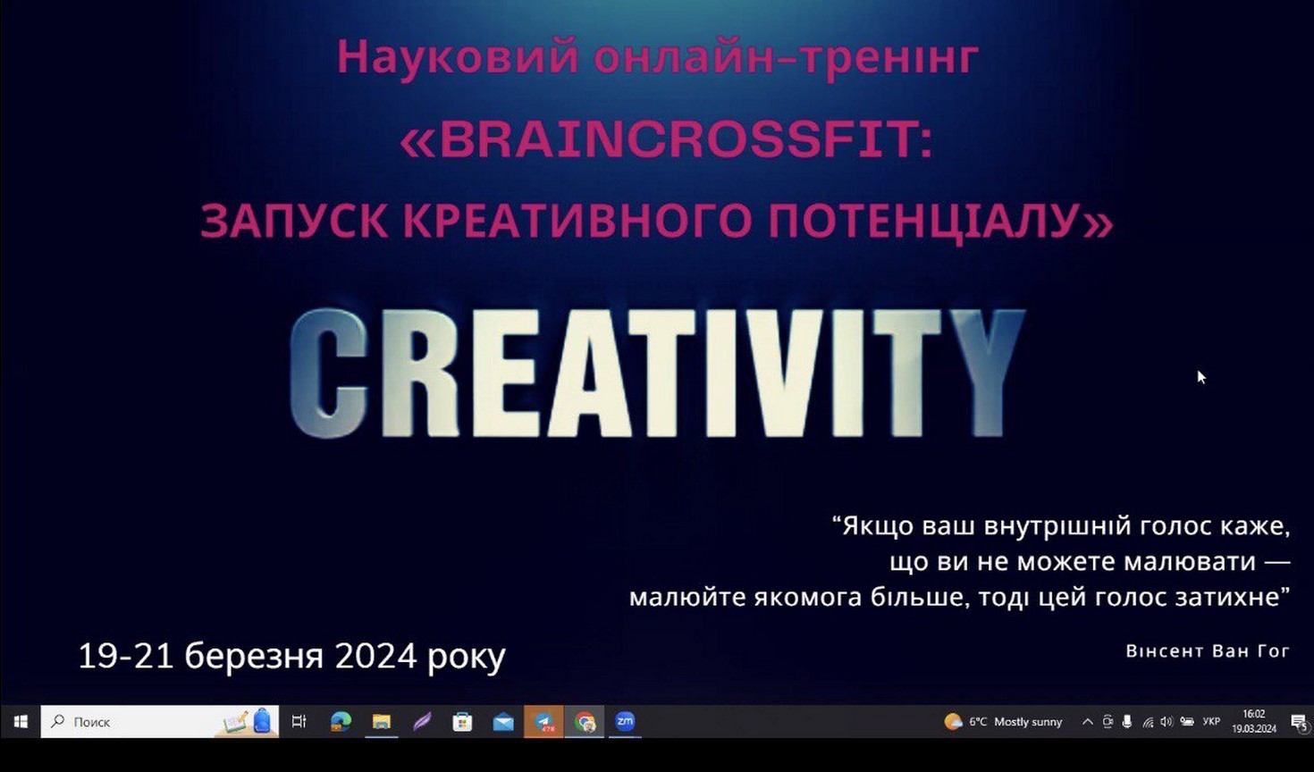
Task: Click the camera icon in system tray
Action: click(x=1108, y=721)
